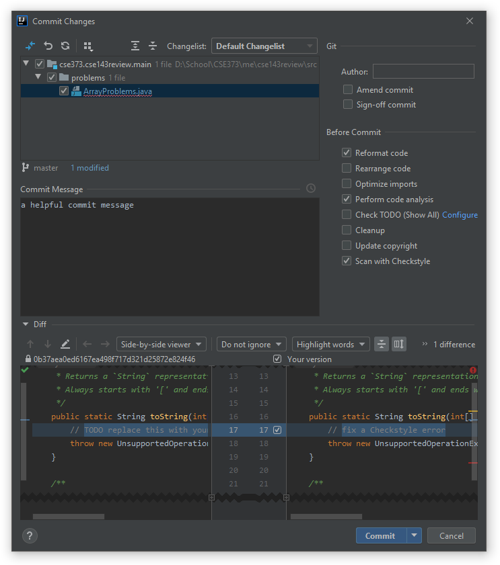Viewport: 500px width, 565px height.
Task: Toggle line 17 change inclusion checkbox
Action: click(x=277, y=430)
